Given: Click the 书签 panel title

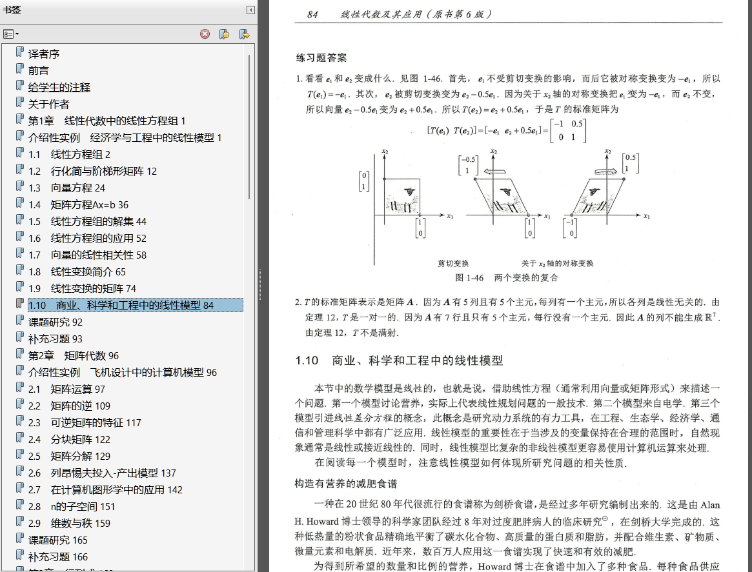Looking at the screenshot, I should click(12, 10).
